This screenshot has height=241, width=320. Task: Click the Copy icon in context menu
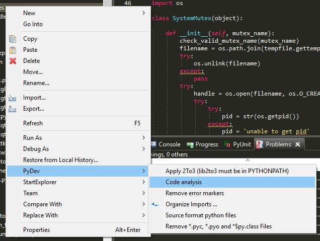point(13,39)
